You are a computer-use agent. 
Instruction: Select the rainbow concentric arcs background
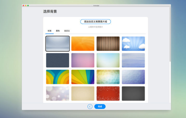pos(58,77)
